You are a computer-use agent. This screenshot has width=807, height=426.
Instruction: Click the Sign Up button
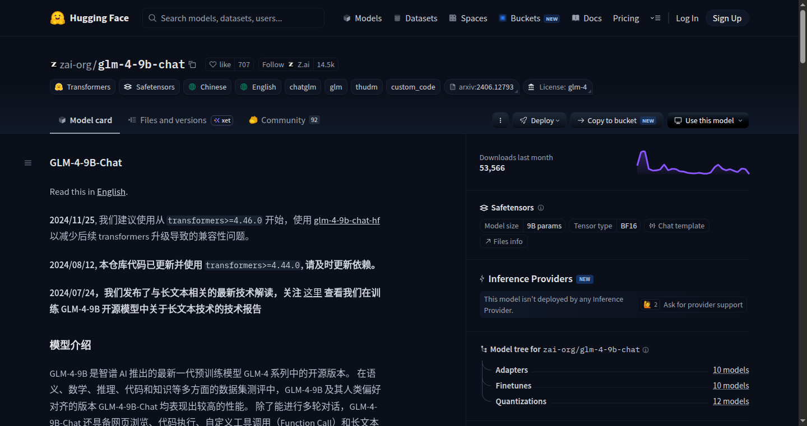click(727, 18)
